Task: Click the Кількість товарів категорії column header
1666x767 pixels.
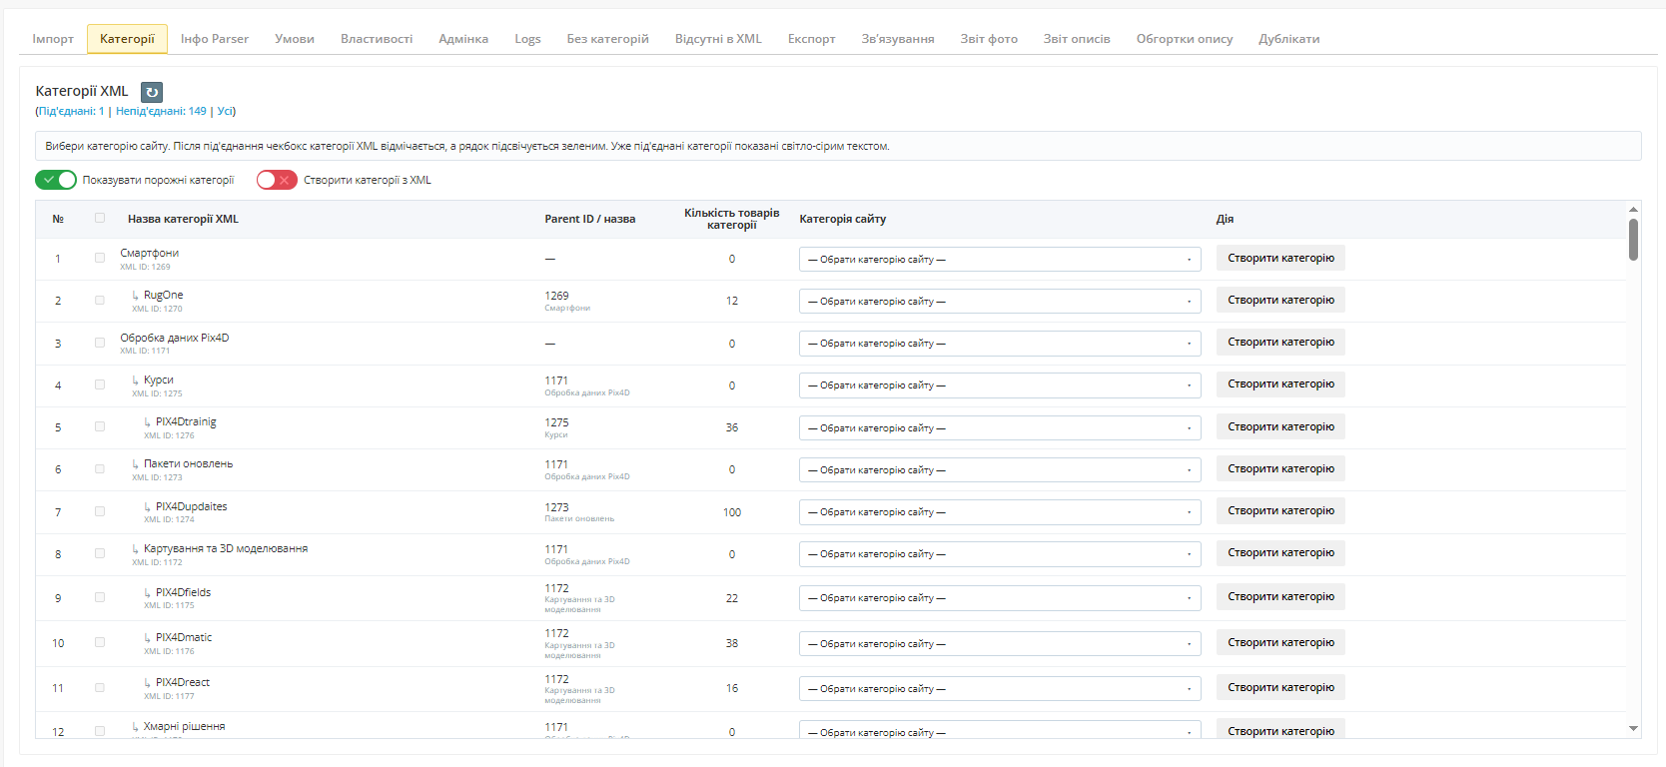Action: pyautogui.click(x=732, y=219)
